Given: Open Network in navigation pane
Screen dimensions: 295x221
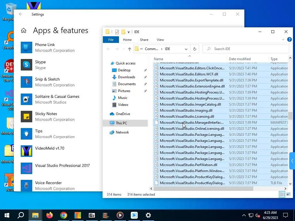Looking at the screenshot, I should pyautogui.click(x=122, y=132).
